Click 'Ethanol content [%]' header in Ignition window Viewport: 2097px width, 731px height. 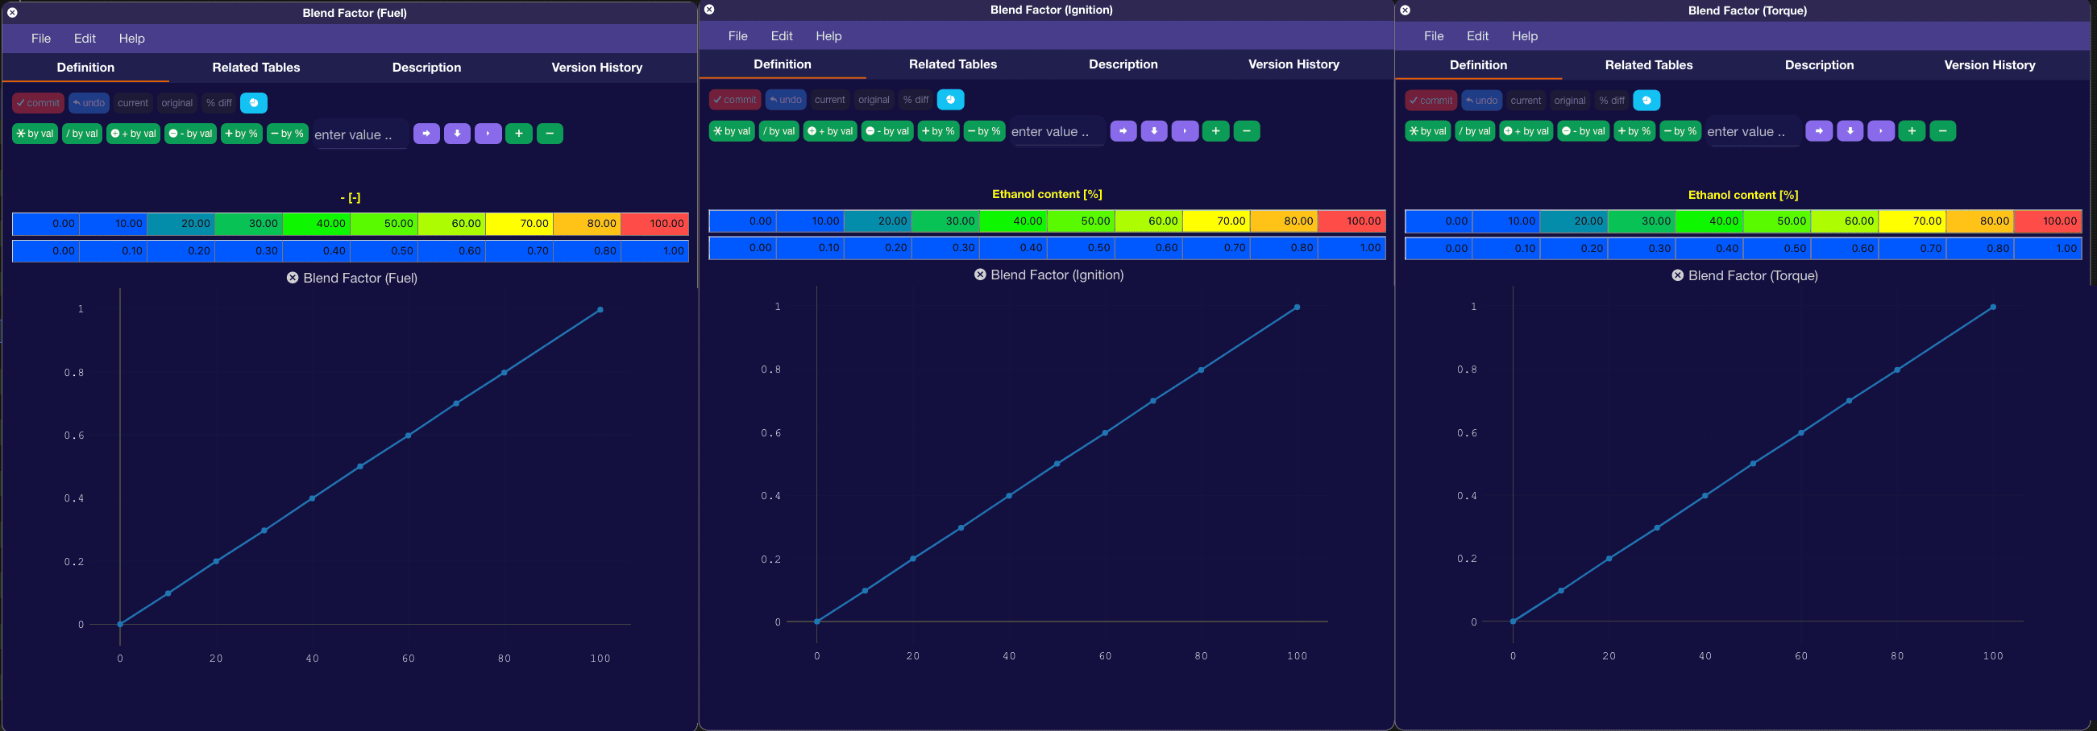click(x=1047, y=194)
